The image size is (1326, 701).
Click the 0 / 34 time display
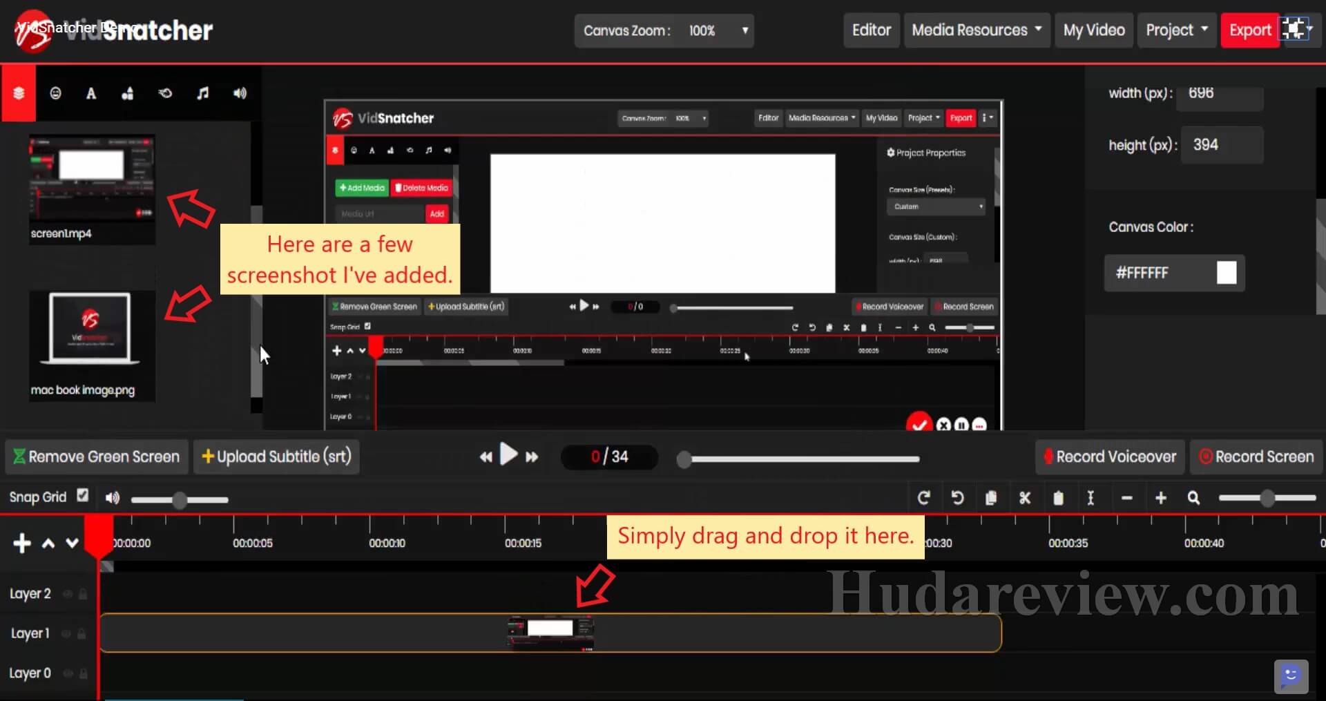click(x=610, y=457)
